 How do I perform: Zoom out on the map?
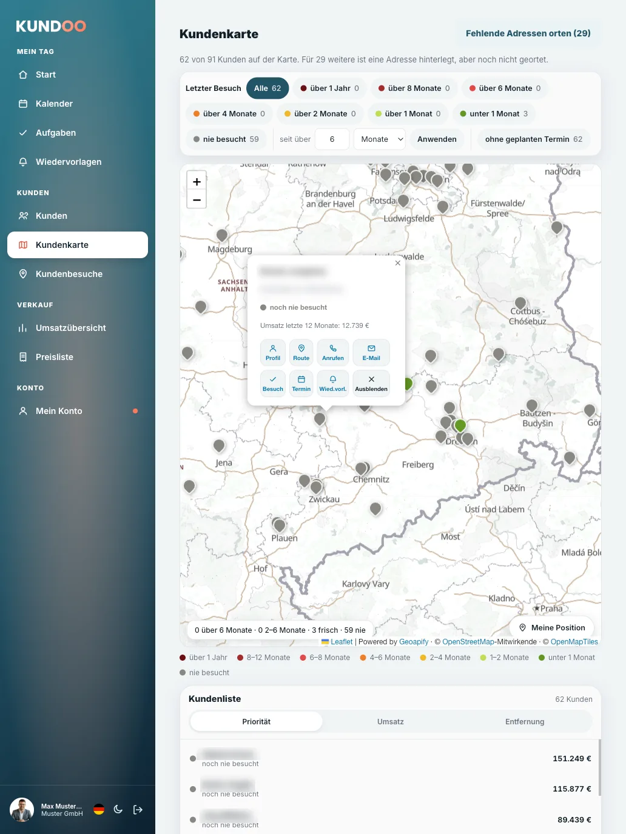(197, 199)
